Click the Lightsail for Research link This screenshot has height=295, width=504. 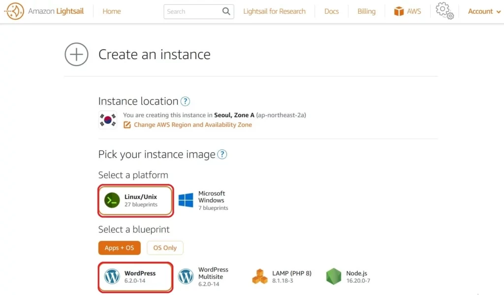point(274,11)
